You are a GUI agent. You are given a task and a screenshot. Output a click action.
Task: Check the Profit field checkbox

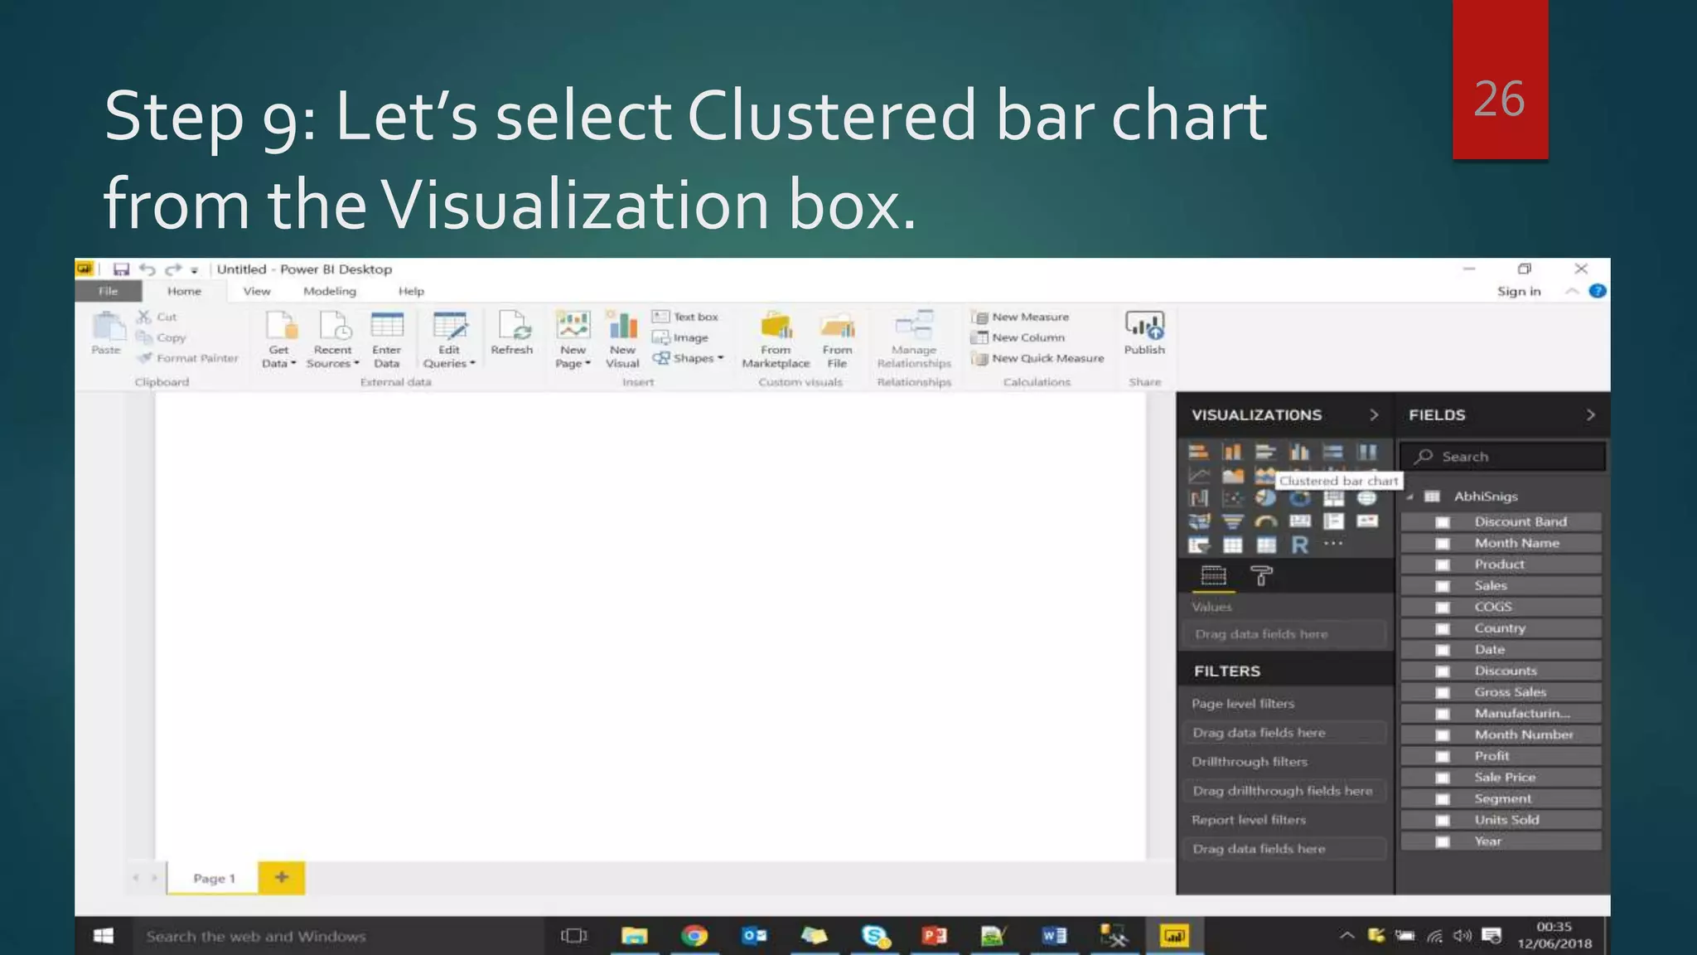(x=1443, y=757)
